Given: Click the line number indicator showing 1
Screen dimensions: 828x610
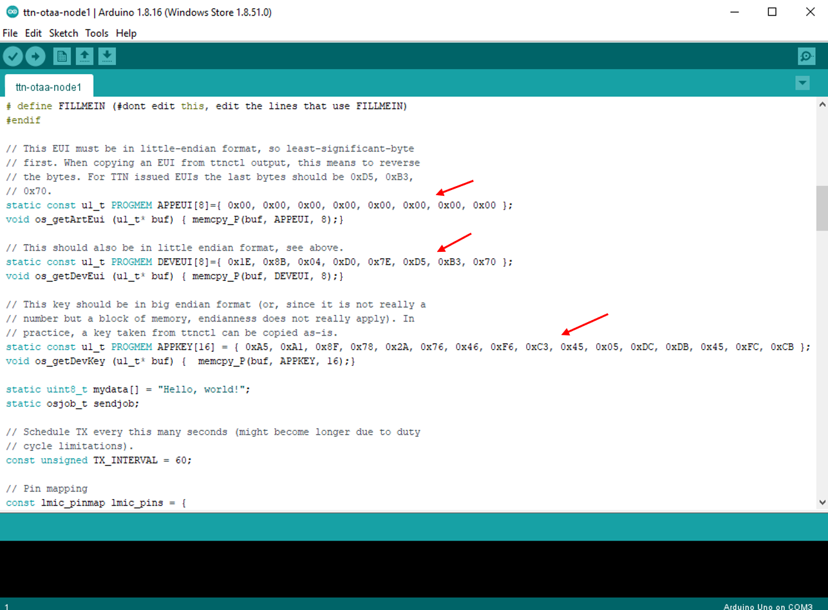Looking at the screenshot, I should [x=5, y=606].
